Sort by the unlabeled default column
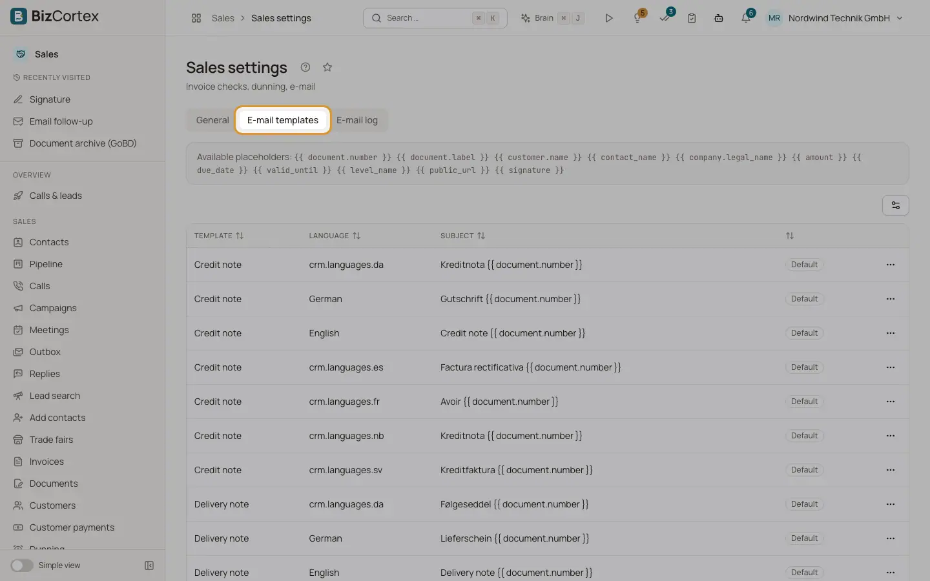Viewport: 930px width, 581px height. pos(790,236)
